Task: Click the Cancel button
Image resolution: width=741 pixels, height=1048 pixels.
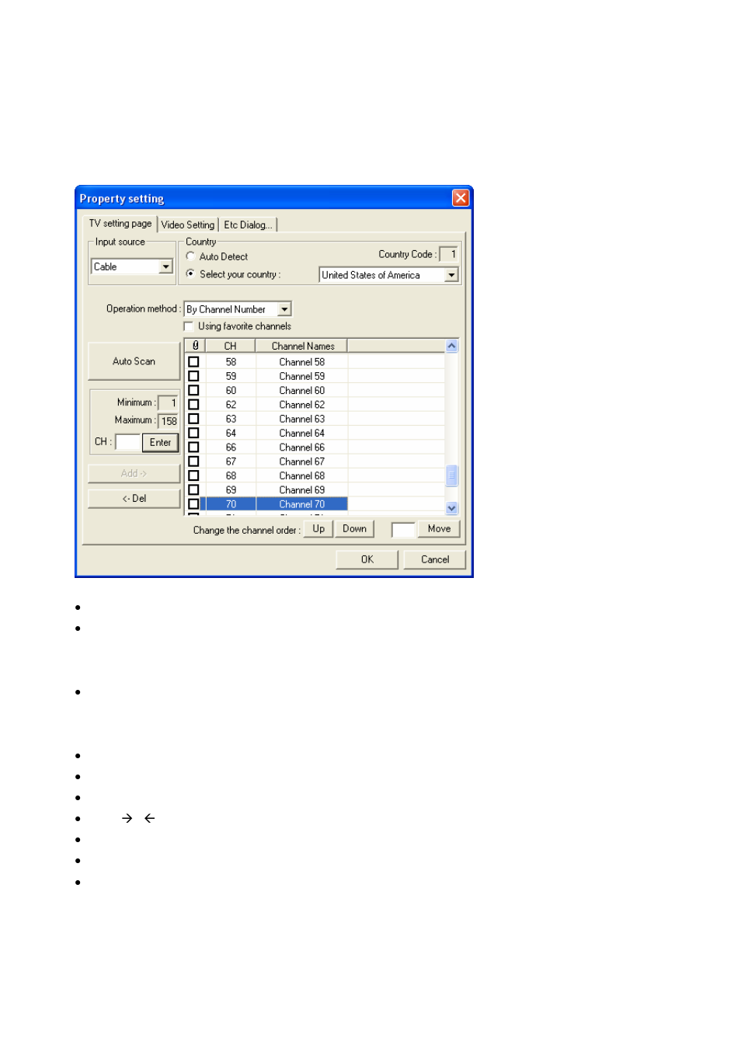Action: 435,559
